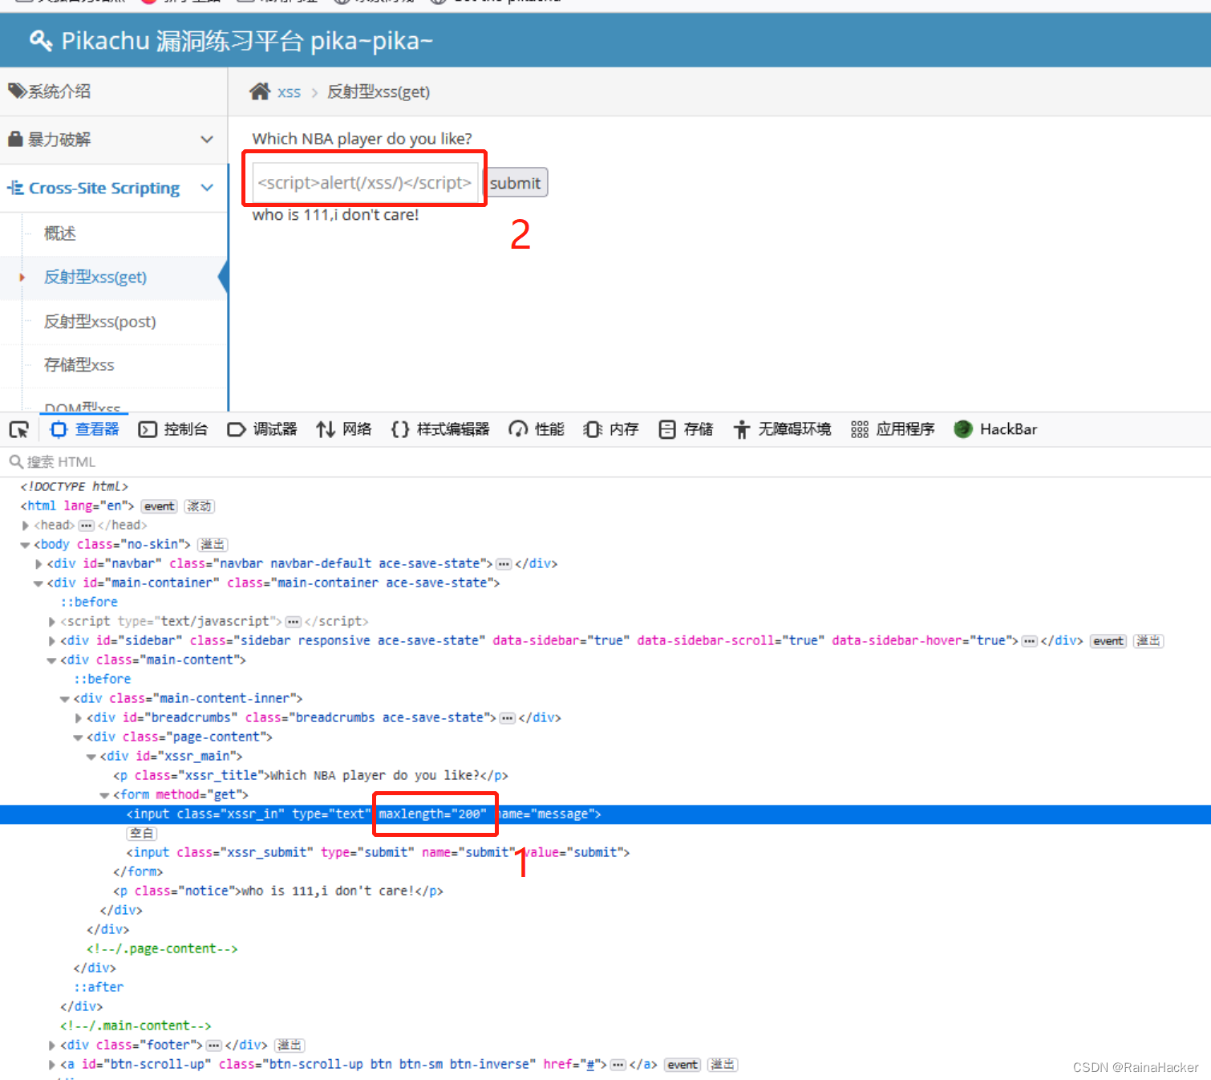The height and width of the screenshot is (1080, 1211).
Task: Select the p class="xssr_title" row
Action: coord(310,776)
